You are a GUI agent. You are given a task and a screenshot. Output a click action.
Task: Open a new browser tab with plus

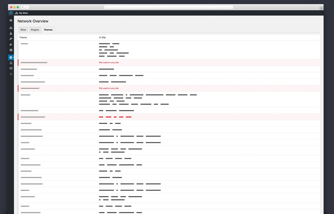[321, 8]
